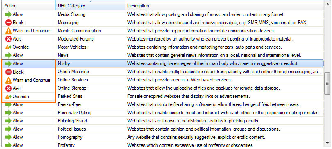The image size is (332, 149).
Task: Click description about sexually suggestive or erotic content
Action: (x=196, y=137)
